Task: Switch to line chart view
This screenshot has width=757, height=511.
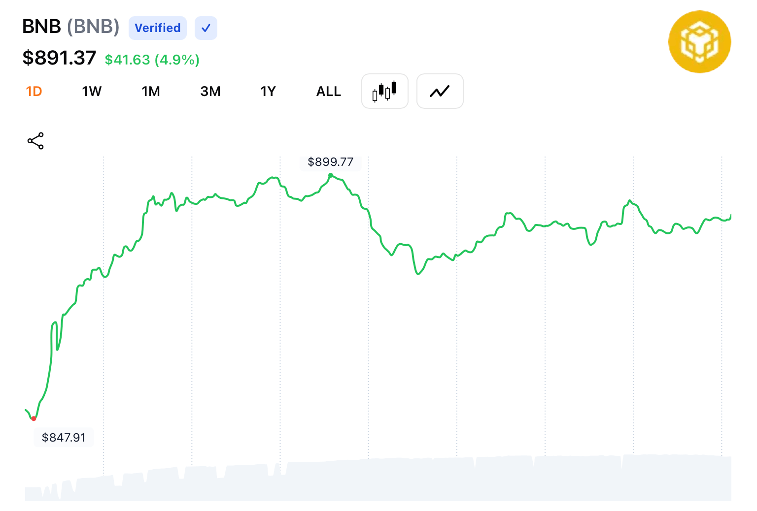Action: pyautogui.click(x=440, y=91)
